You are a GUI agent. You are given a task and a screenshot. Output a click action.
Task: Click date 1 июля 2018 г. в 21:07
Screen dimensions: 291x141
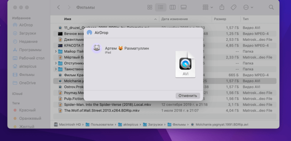point(180,110)
